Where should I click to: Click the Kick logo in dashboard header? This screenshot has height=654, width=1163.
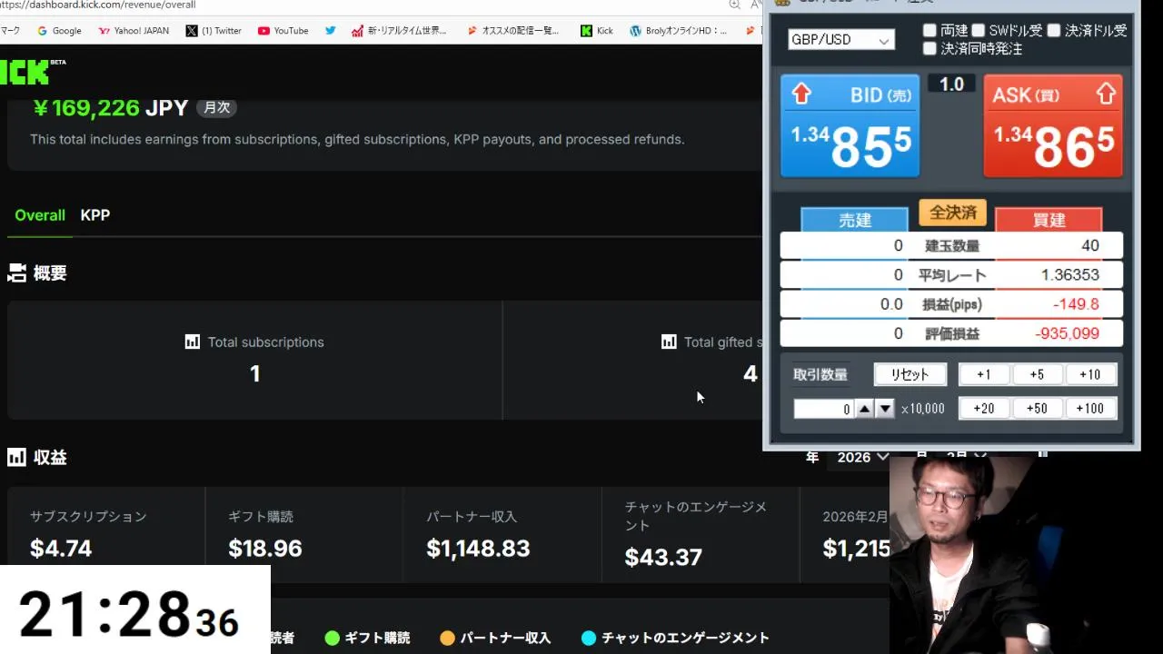point(33,71)
